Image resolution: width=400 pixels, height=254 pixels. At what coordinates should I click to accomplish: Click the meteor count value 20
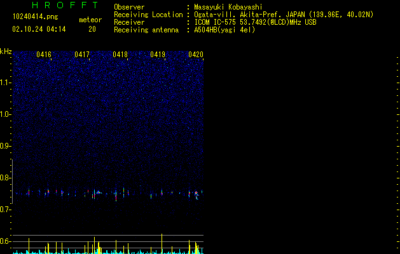[x=92, y=29]
